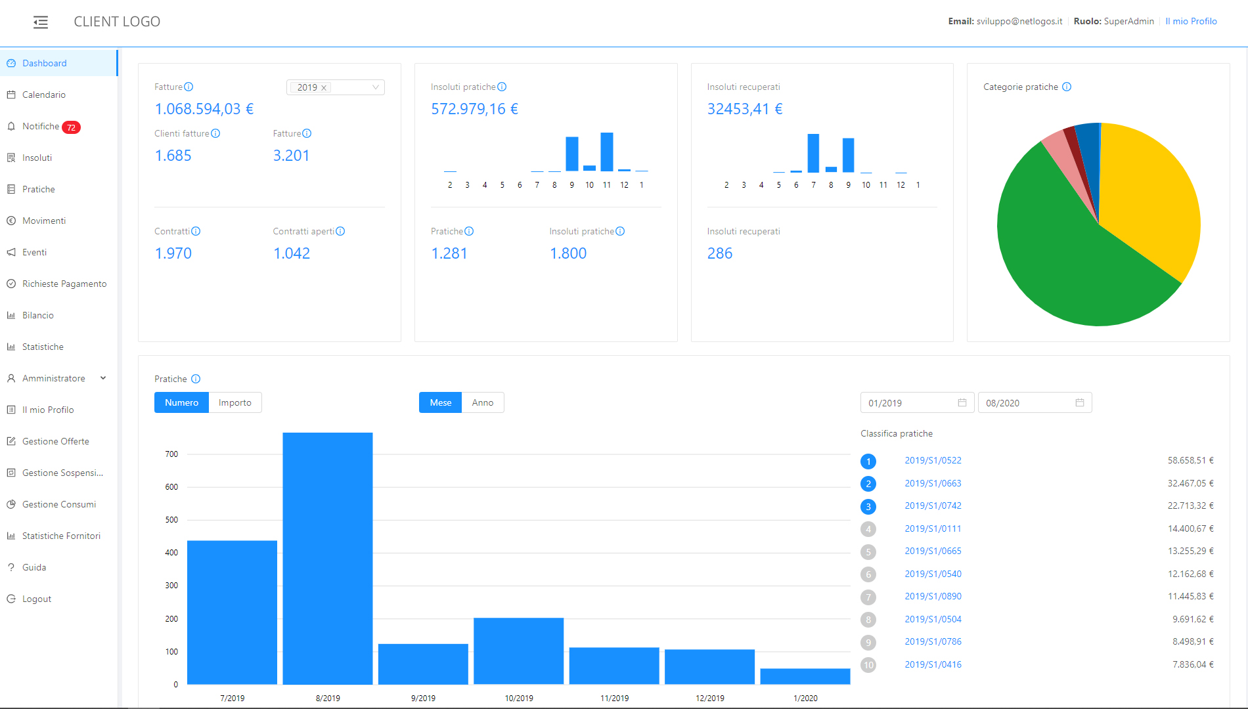Open pratica 2019/S1/0522 in the ranking

click(933, 460)
